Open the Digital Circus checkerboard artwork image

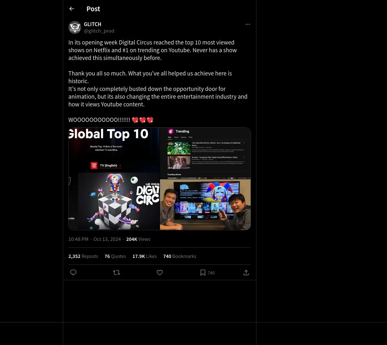tap(119, 201)
